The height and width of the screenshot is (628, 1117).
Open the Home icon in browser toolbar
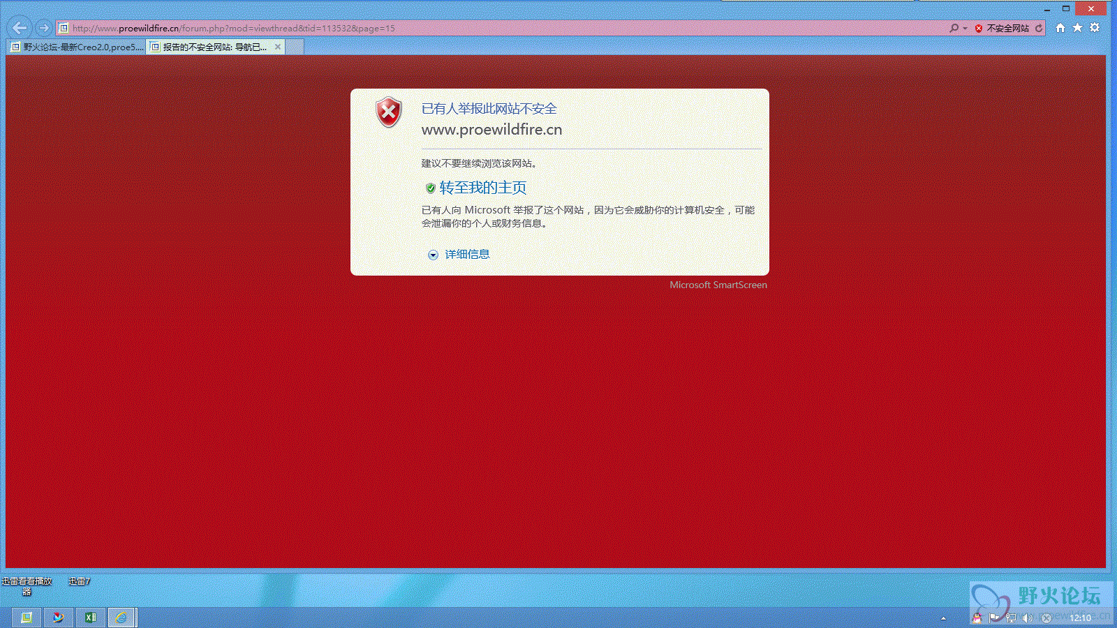click(x=1060, y=28)
